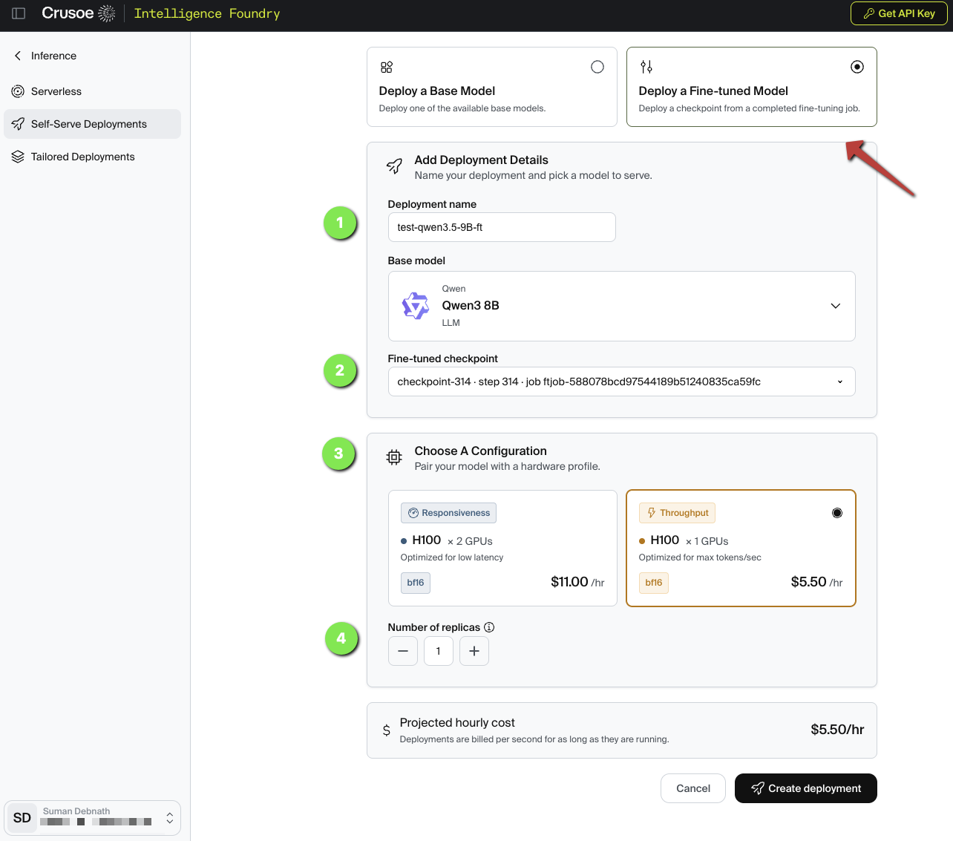Viewport: 953px width, 841px height.
Task: Click the Throughput badge
Action: [677, 513]
